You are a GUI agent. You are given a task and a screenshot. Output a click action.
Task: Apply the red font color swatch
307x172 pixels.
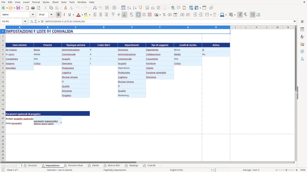(78, 15)
